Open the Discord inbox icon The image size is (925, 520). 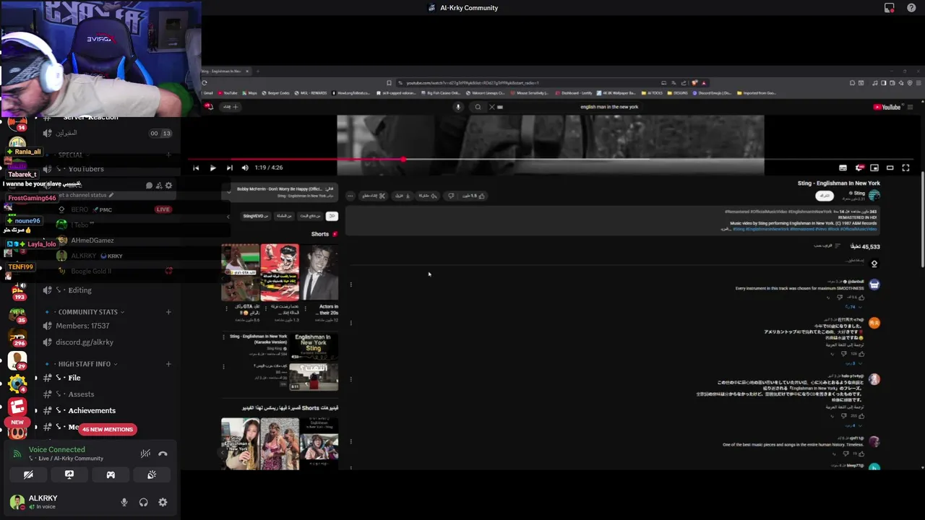[x=890, y=8]
